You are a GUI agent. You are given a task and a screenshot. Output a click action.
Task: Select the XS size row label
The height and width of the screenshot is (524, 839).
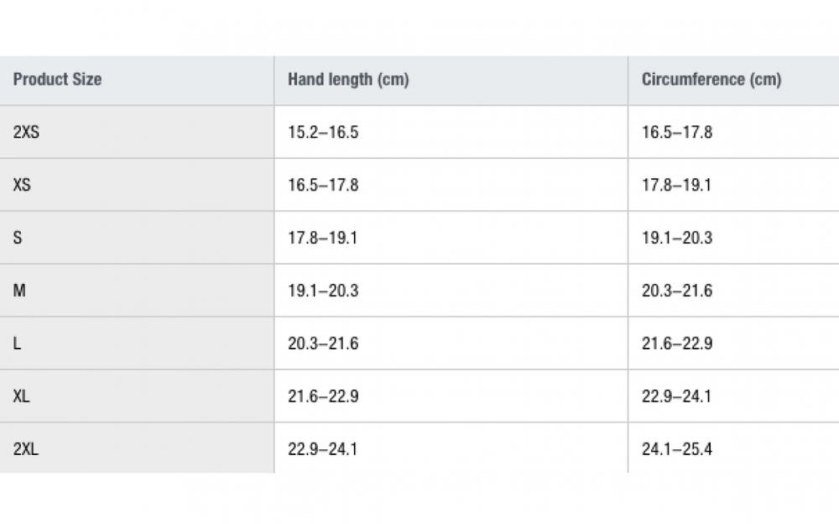22,185
